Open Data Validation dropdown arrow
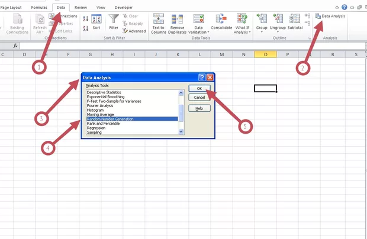Screen dimensions: 367x239 click(208, 33)
